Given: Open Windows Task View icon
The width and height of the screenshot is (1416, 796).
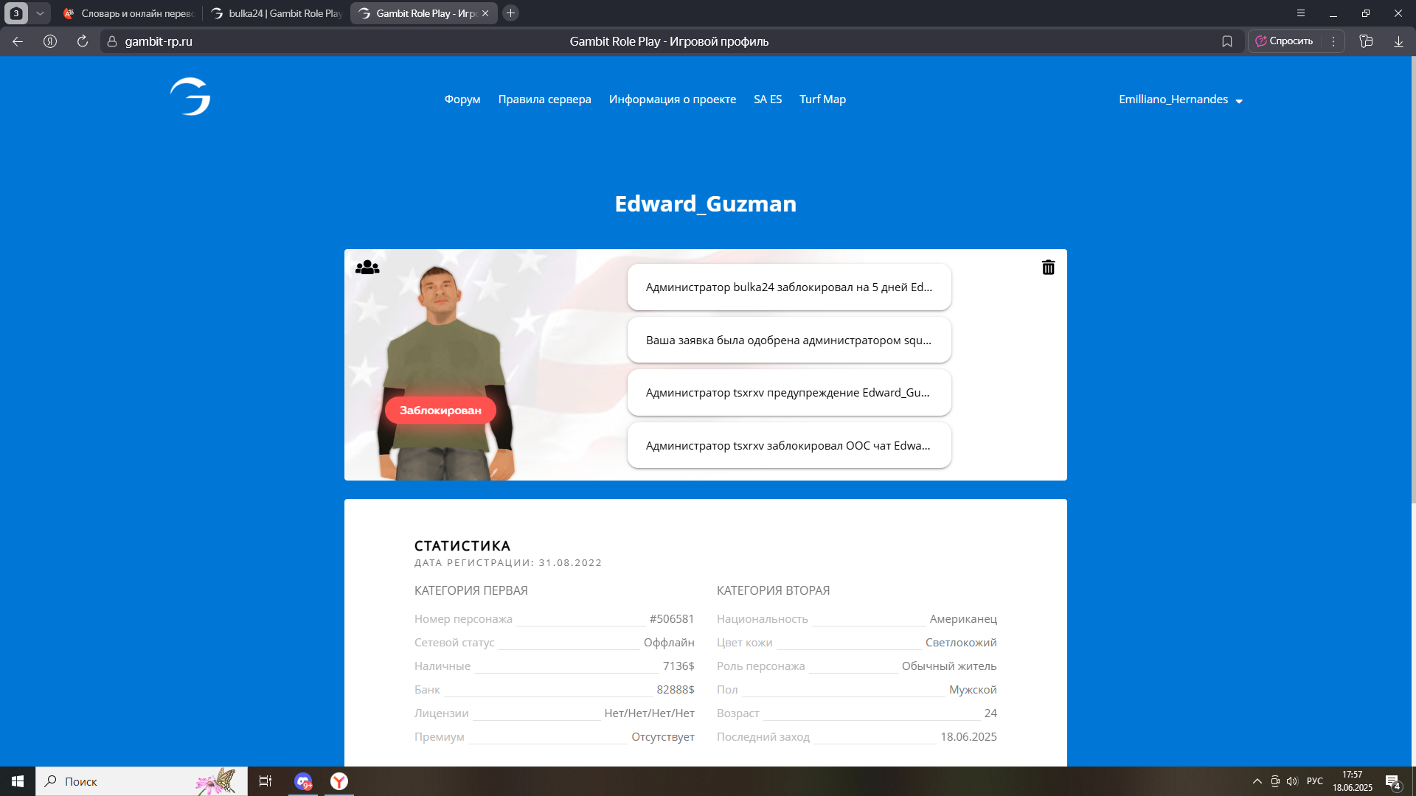Looking at the screenshot, I should [x=265, y=781].
